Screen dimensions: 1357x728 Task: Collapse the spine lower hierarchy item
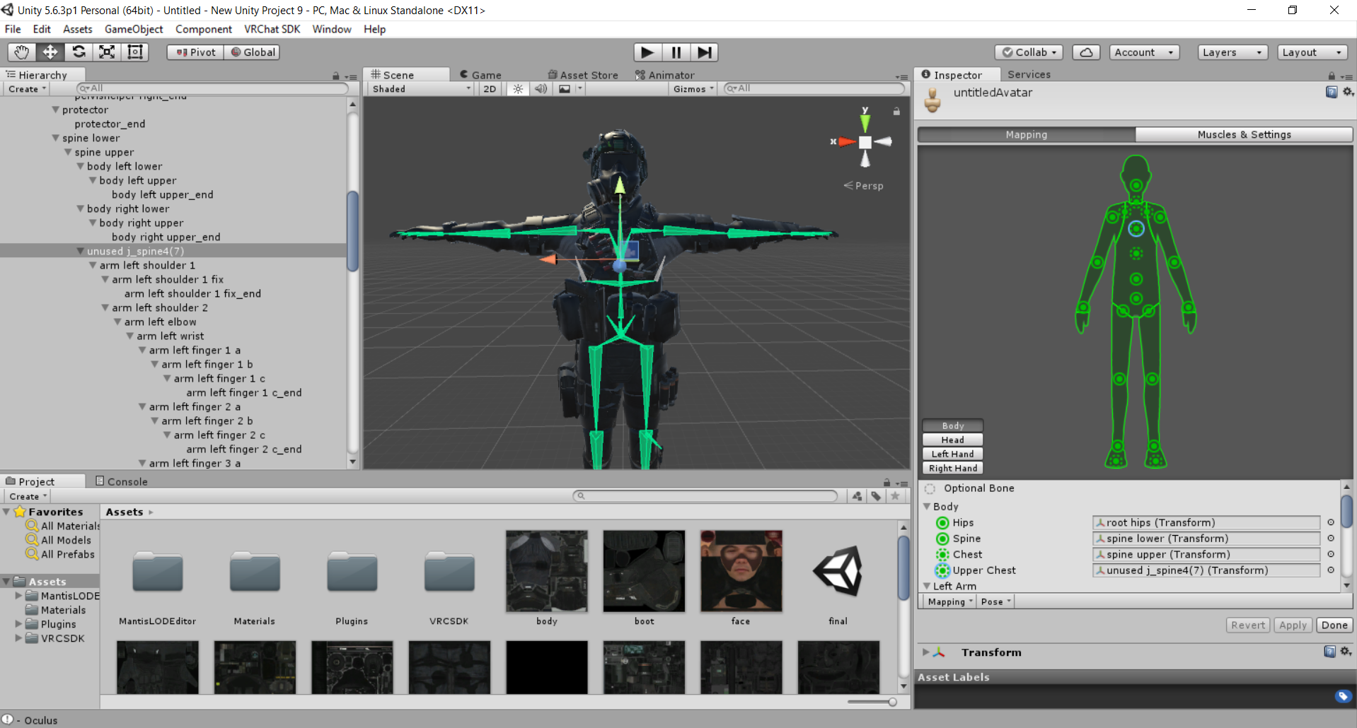tap(56, 138)
